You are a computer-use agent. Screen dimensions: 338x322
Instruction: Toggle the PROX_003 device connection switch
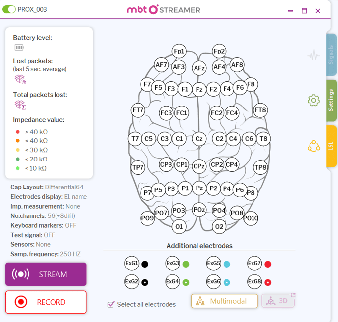[9, 9]
